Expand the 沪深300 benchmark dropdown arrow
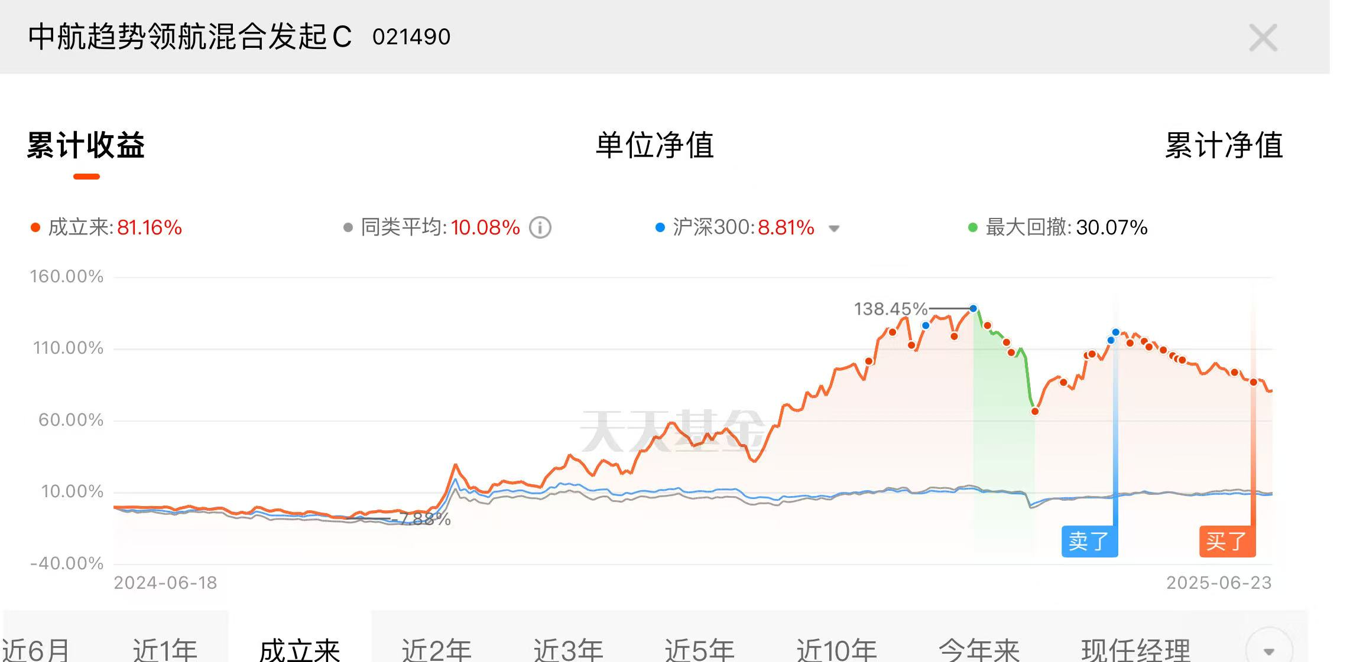 [x=834, y=229]
